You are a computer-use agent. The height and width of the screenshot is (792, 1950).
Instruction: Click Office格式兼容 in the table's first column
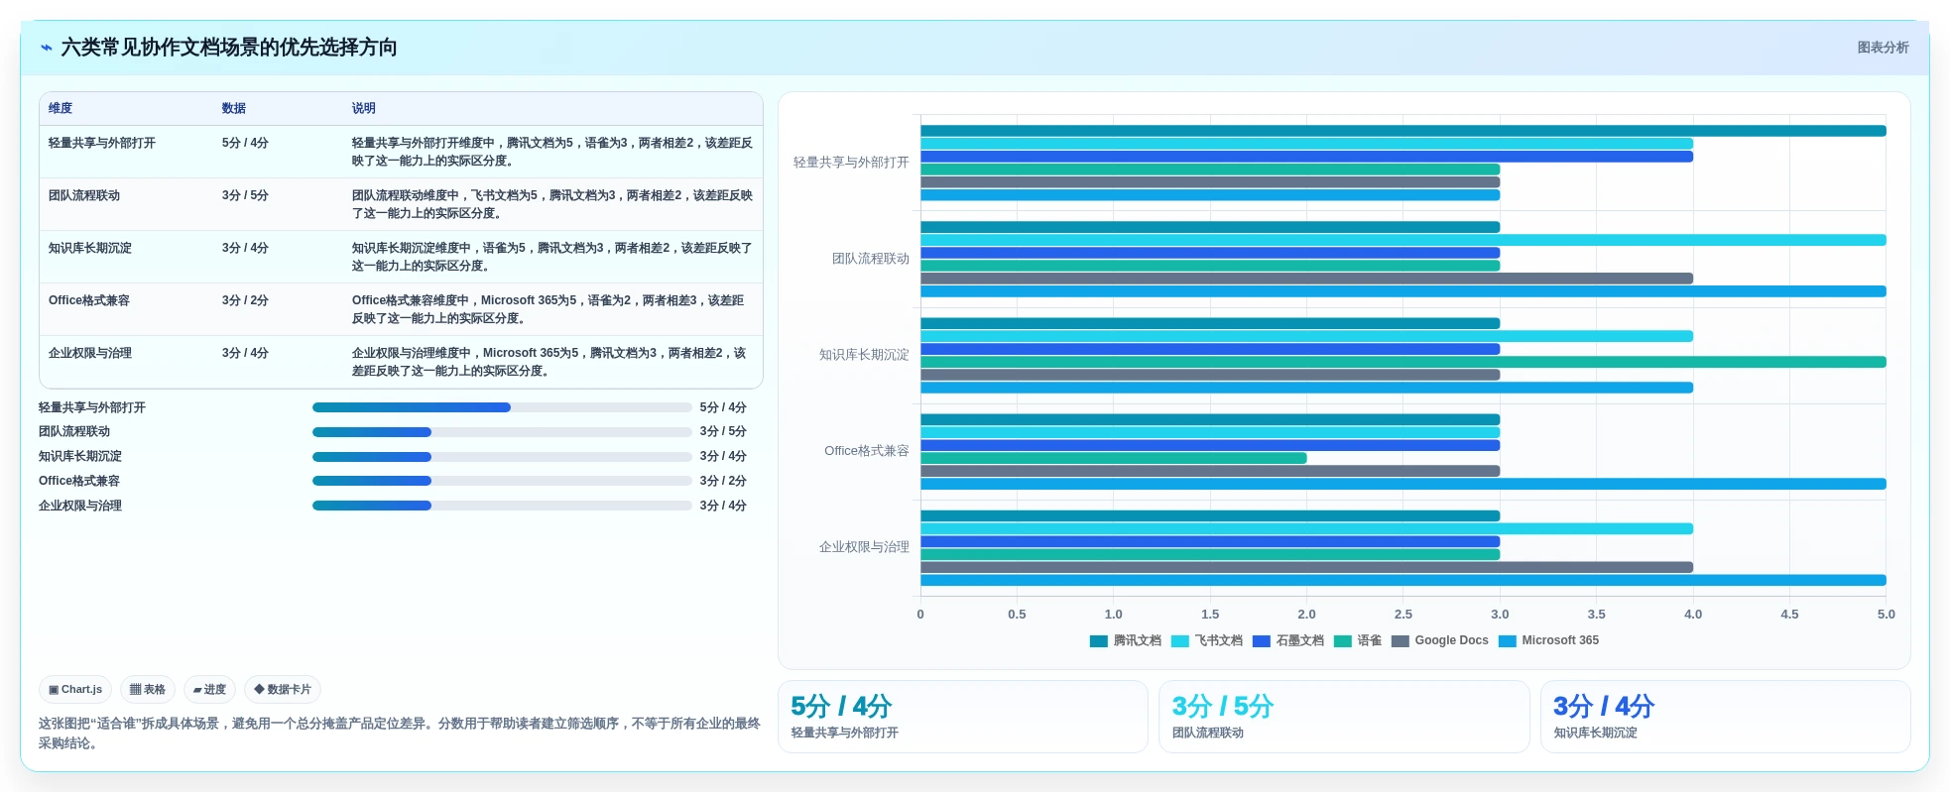(x=89, y=300)
